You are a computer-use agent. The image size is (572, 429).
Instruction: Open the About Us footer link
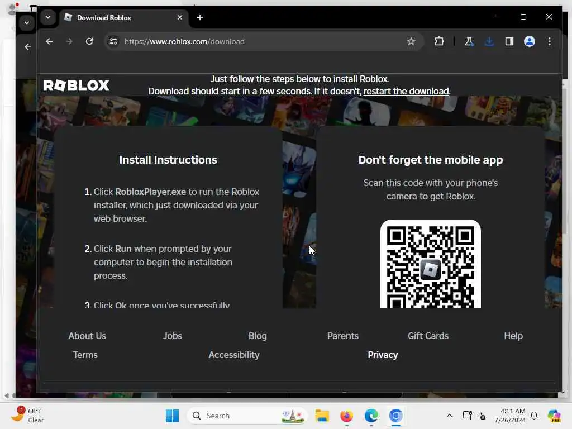87,336
